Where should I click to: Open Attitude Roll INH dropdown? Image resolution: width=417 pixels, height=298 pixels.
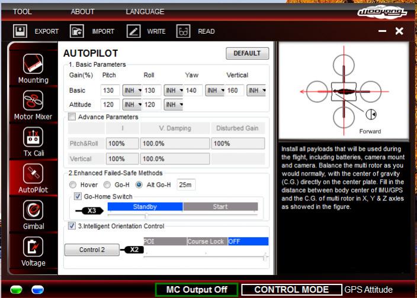[174, 105]
